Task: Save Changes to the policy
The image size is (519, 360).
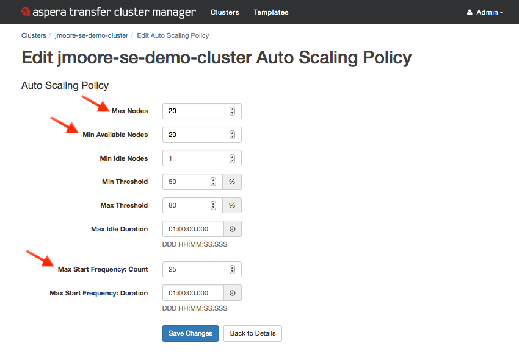Action: (x=191, y=333)
